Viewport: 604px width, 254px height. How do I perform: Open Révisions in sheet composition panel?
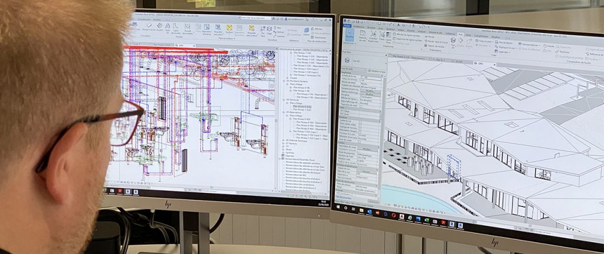coord(563,52)
